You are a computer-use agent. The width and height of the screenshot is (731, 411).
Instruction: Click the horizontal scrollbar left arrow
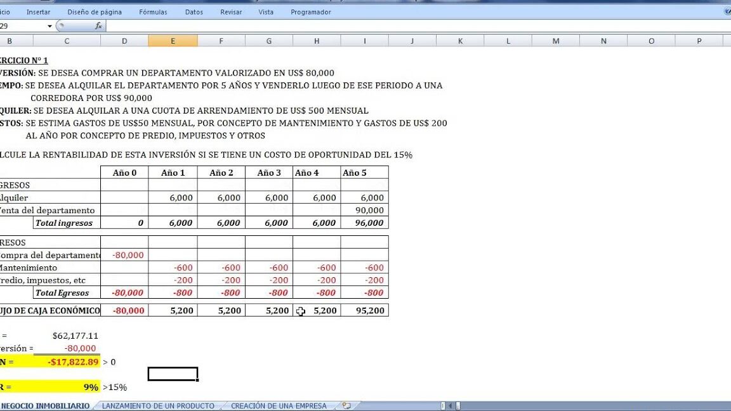450,406
